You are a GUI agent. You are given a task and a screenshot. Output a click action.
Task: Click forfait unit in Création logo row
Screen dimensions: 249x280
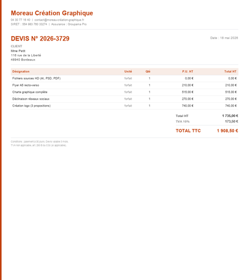[128, 106]
